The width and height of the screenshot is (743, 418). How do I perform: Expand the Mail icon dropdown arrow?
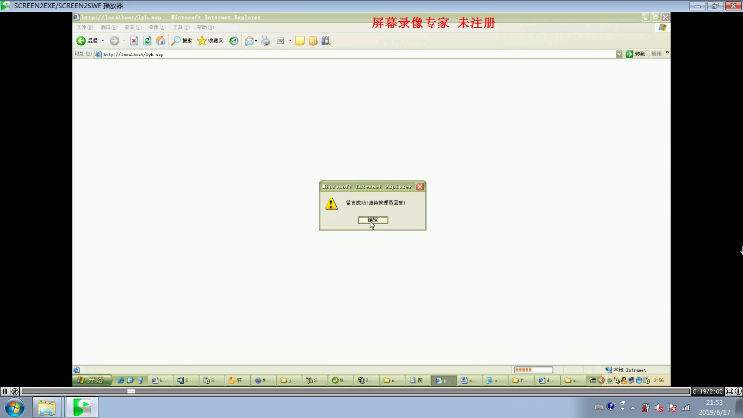tap(256, 41)
